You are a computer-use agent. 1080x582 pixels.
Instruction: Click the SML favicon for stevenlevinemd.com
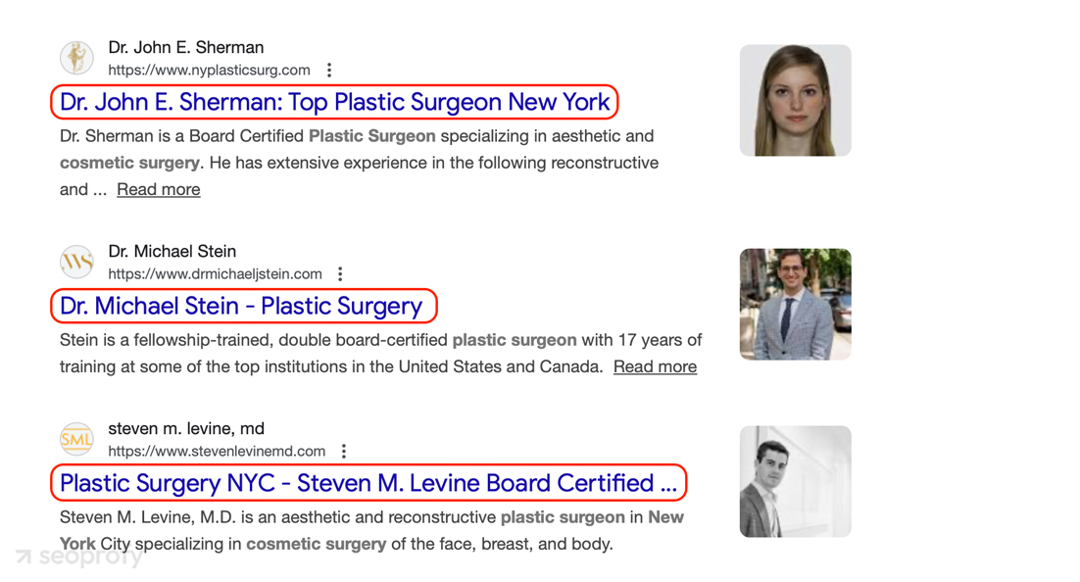[76, 439]
